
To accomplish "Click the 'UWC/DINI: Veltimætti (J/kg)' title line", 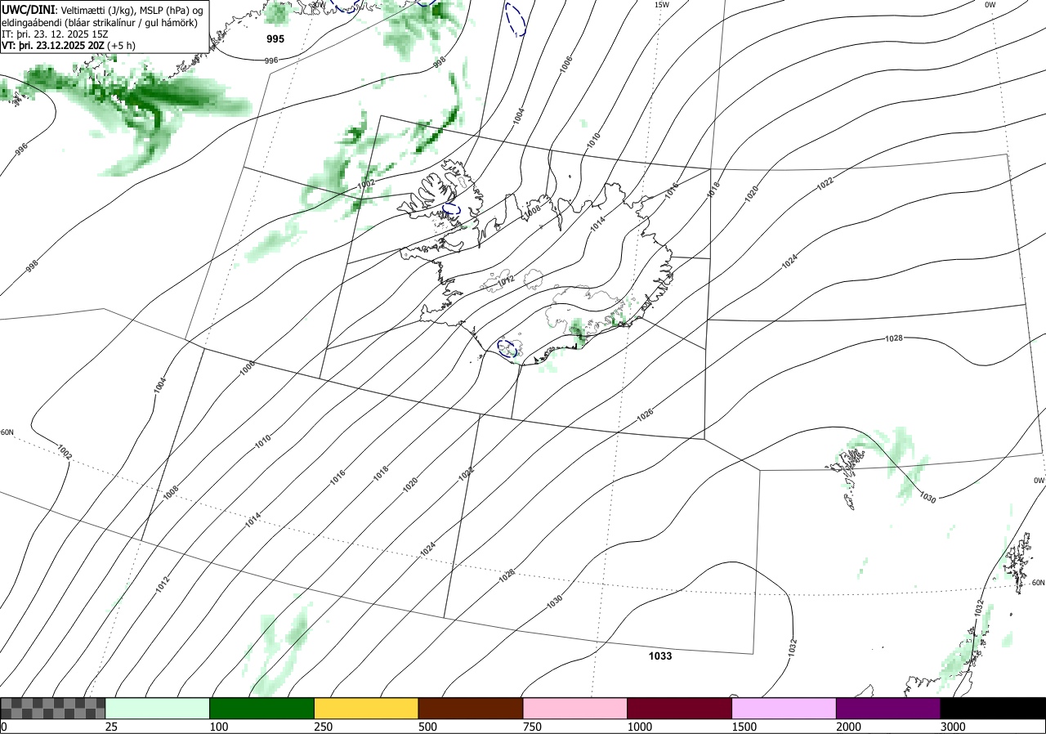I will [102, 9].
